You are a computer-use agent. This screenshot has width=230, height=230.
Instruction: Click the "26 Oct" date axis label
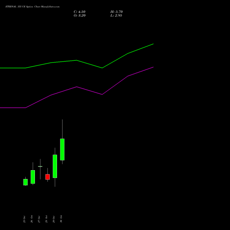pyautogui.click(x=32, y=219)
